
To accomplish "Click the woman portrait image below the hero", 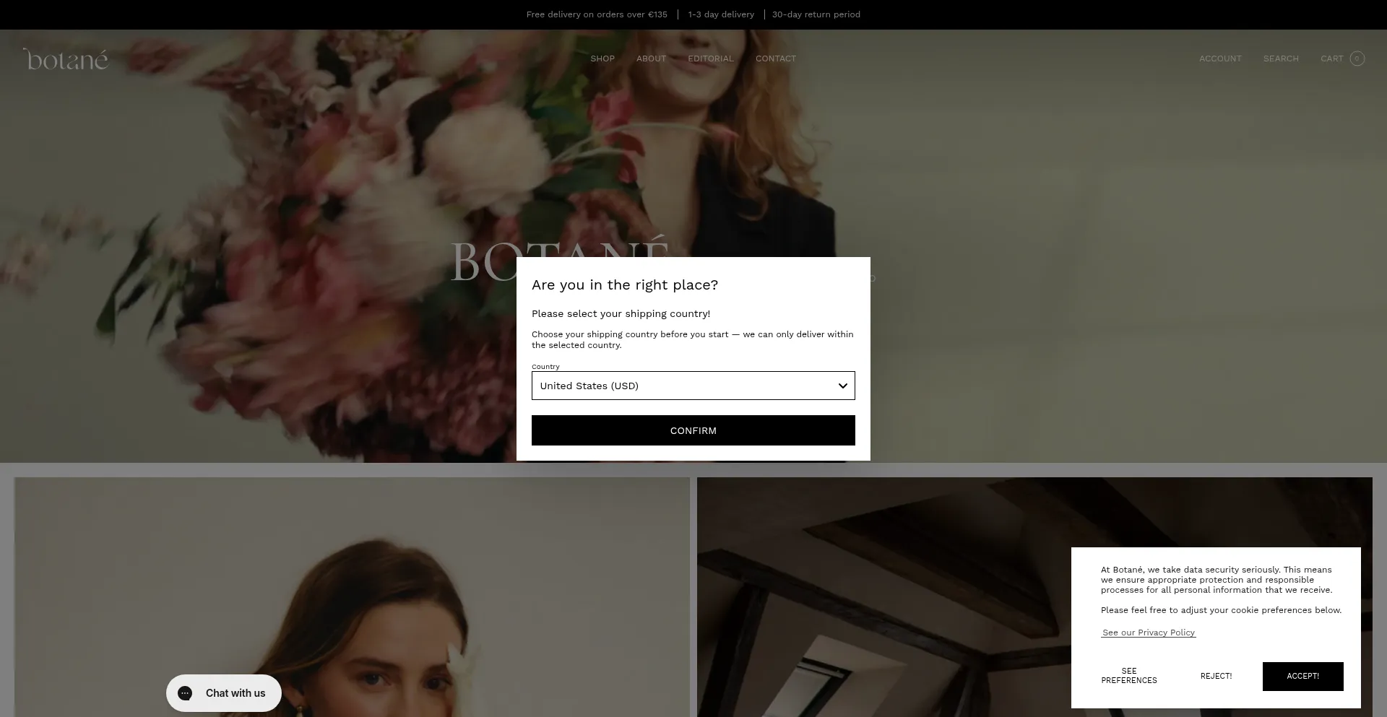I will (x=352, y=597).
